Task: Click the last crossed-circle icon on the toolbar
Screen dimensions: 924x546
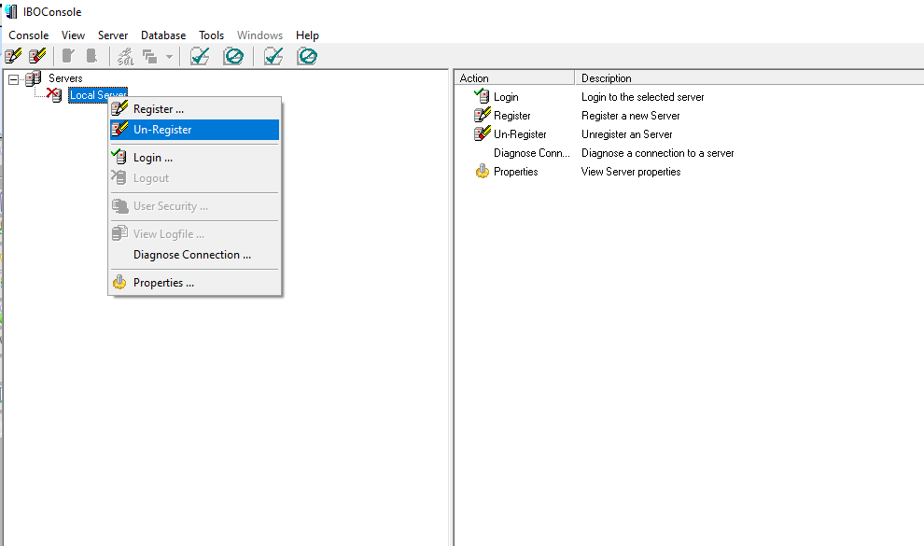Action: (x=307, y=57)
